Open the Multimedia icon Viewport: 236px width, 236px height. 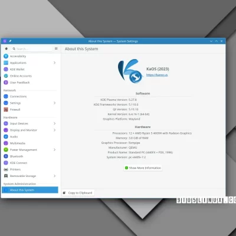(x=6, y=143)
